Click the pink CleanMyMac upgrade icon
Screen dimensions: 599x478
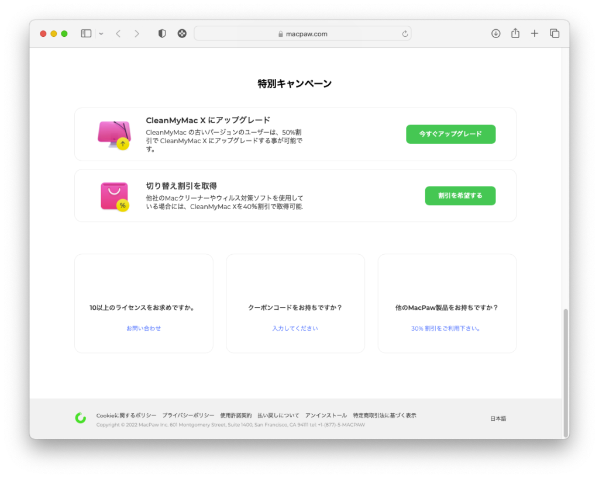coord(114,134)
